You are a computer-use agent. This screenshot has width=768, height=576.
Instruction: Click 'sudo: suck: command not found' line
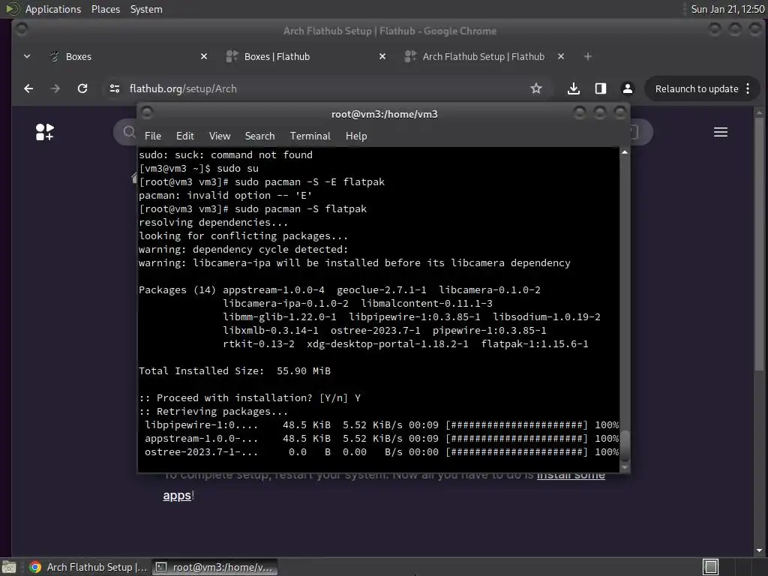[x=225, y=155]
